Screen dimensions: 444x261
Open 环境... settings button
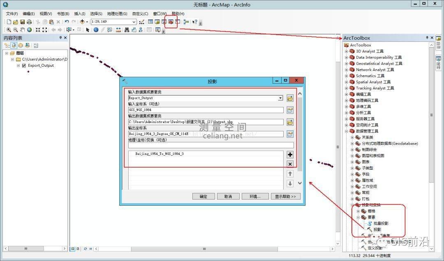pos(255,196)
